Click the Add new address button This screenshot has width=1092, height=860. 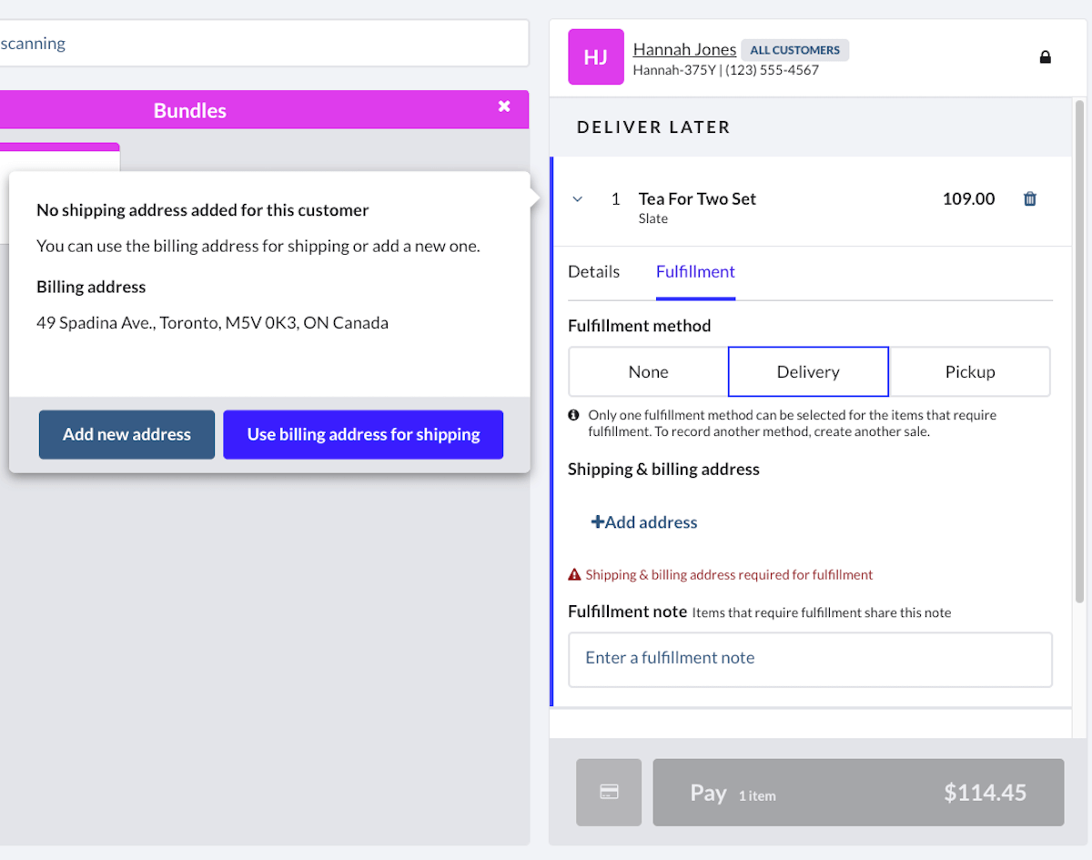[x=126, y=434]
